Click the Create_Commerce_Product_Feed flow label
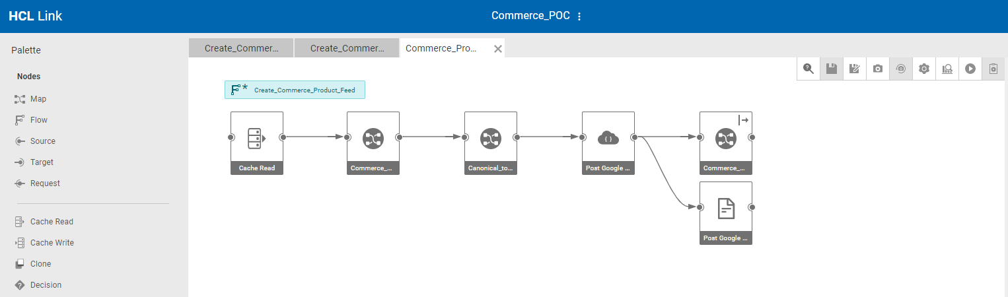The image size is (1008, 297). (x=295, y=90)
